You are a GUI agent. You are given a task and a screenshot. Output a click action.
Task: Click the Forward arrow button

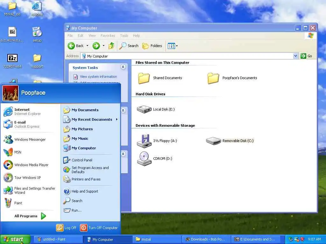click(96, 46)
